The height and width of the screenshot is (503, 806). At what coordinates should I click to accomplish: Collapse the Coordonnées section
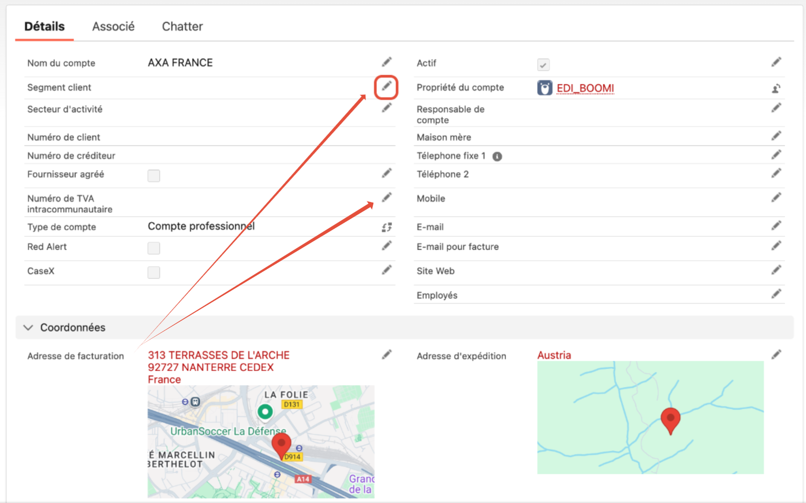pos(28,328)
